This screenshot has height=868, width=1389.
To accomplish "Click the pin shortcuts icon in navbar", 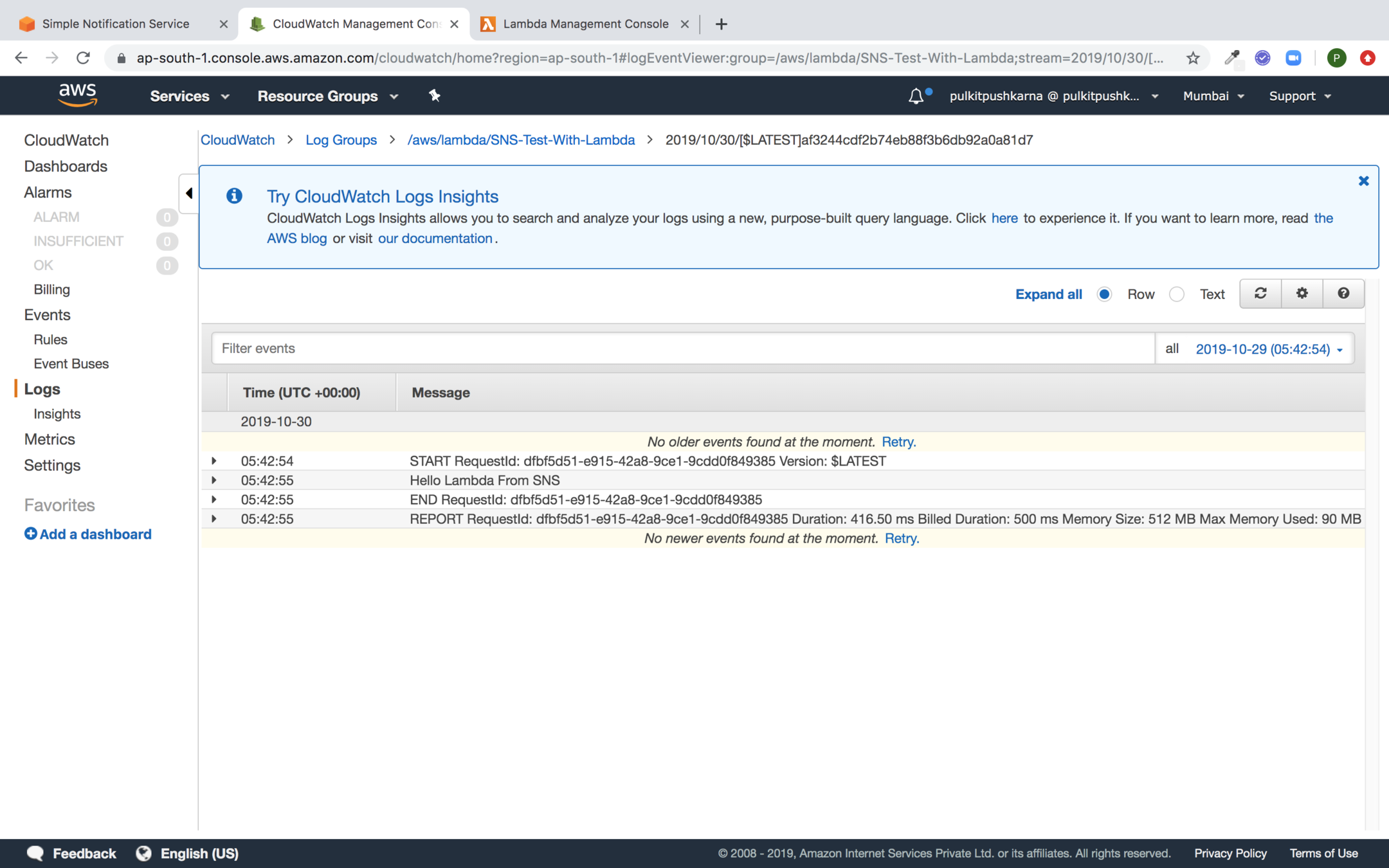I will [435, 96].
